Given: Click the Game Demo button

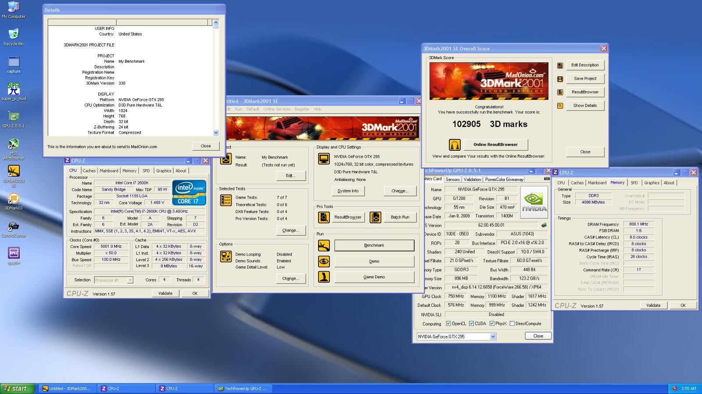Looking at the screenshot, I should [374, 277].
